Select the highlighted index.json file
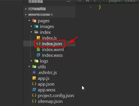The image size is (139, 106). 52,44
